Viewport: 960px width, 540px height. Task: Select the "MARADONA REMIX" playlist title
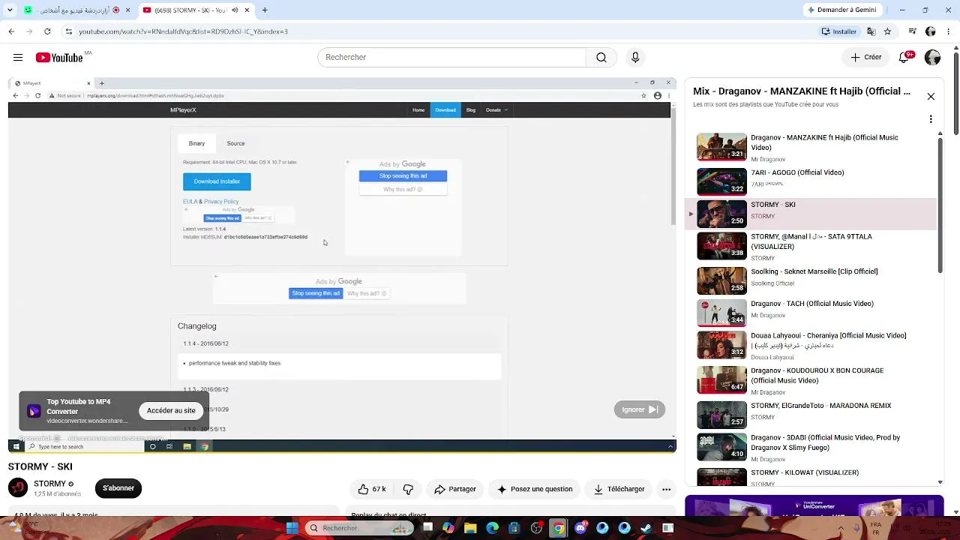pos(821,406)
